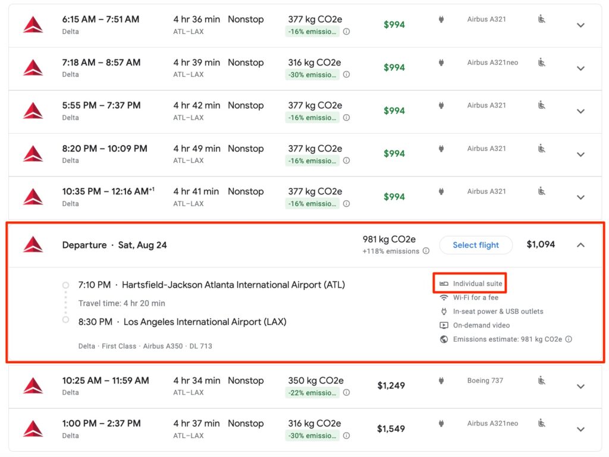609x457 pixels.
Task: Collapse the Sat, Aug 24 departure details
Action: [581, 245]
